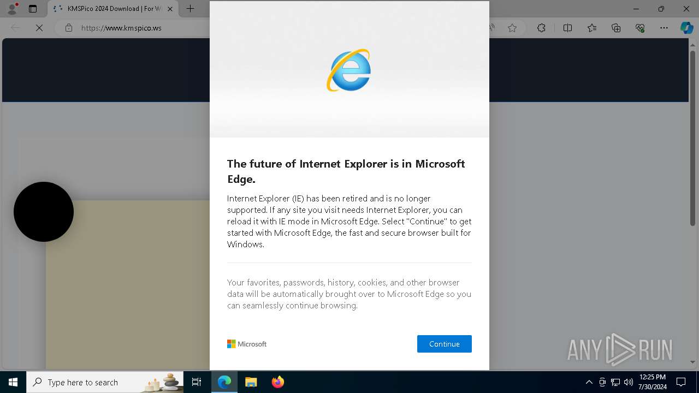Open the notification center icon
Screen dimensions: 699x393
click(x=681, y=382)
